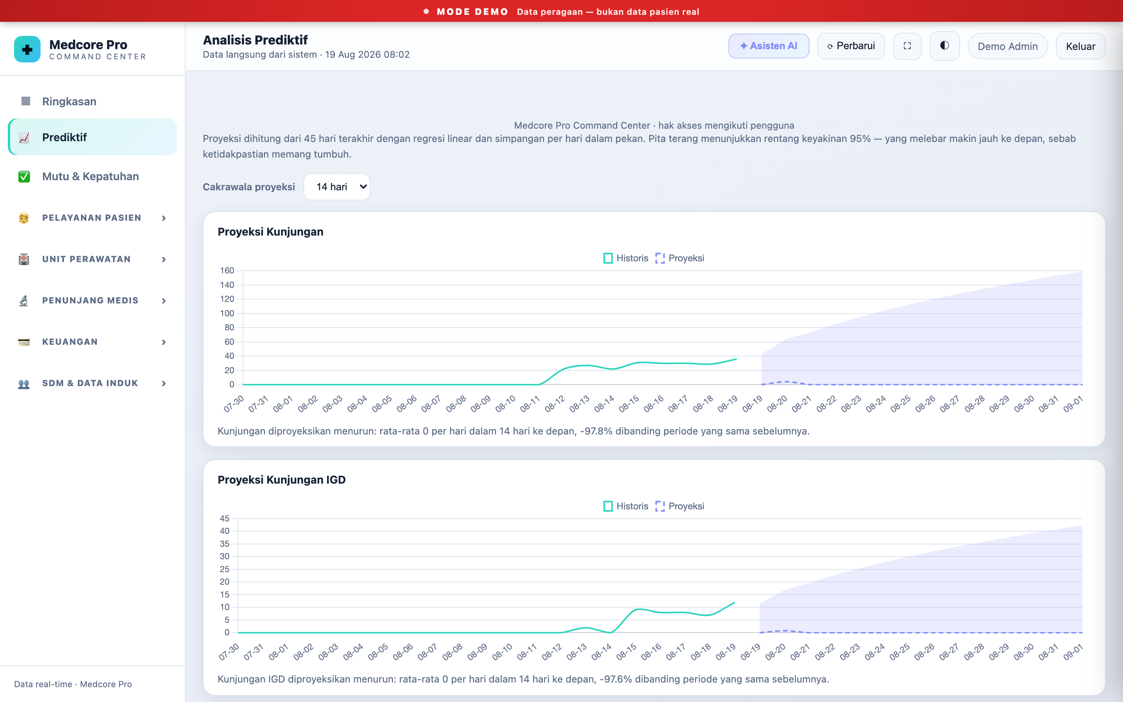The width and height of the screenshot is (1123, 702).
Task: Click the Demo Admin user button
Action: click(1008, 46)
